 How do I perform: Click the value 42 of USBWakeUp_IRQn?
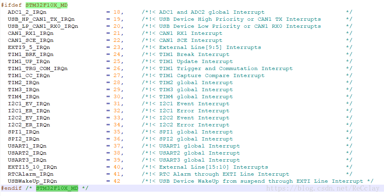point(117,181)
